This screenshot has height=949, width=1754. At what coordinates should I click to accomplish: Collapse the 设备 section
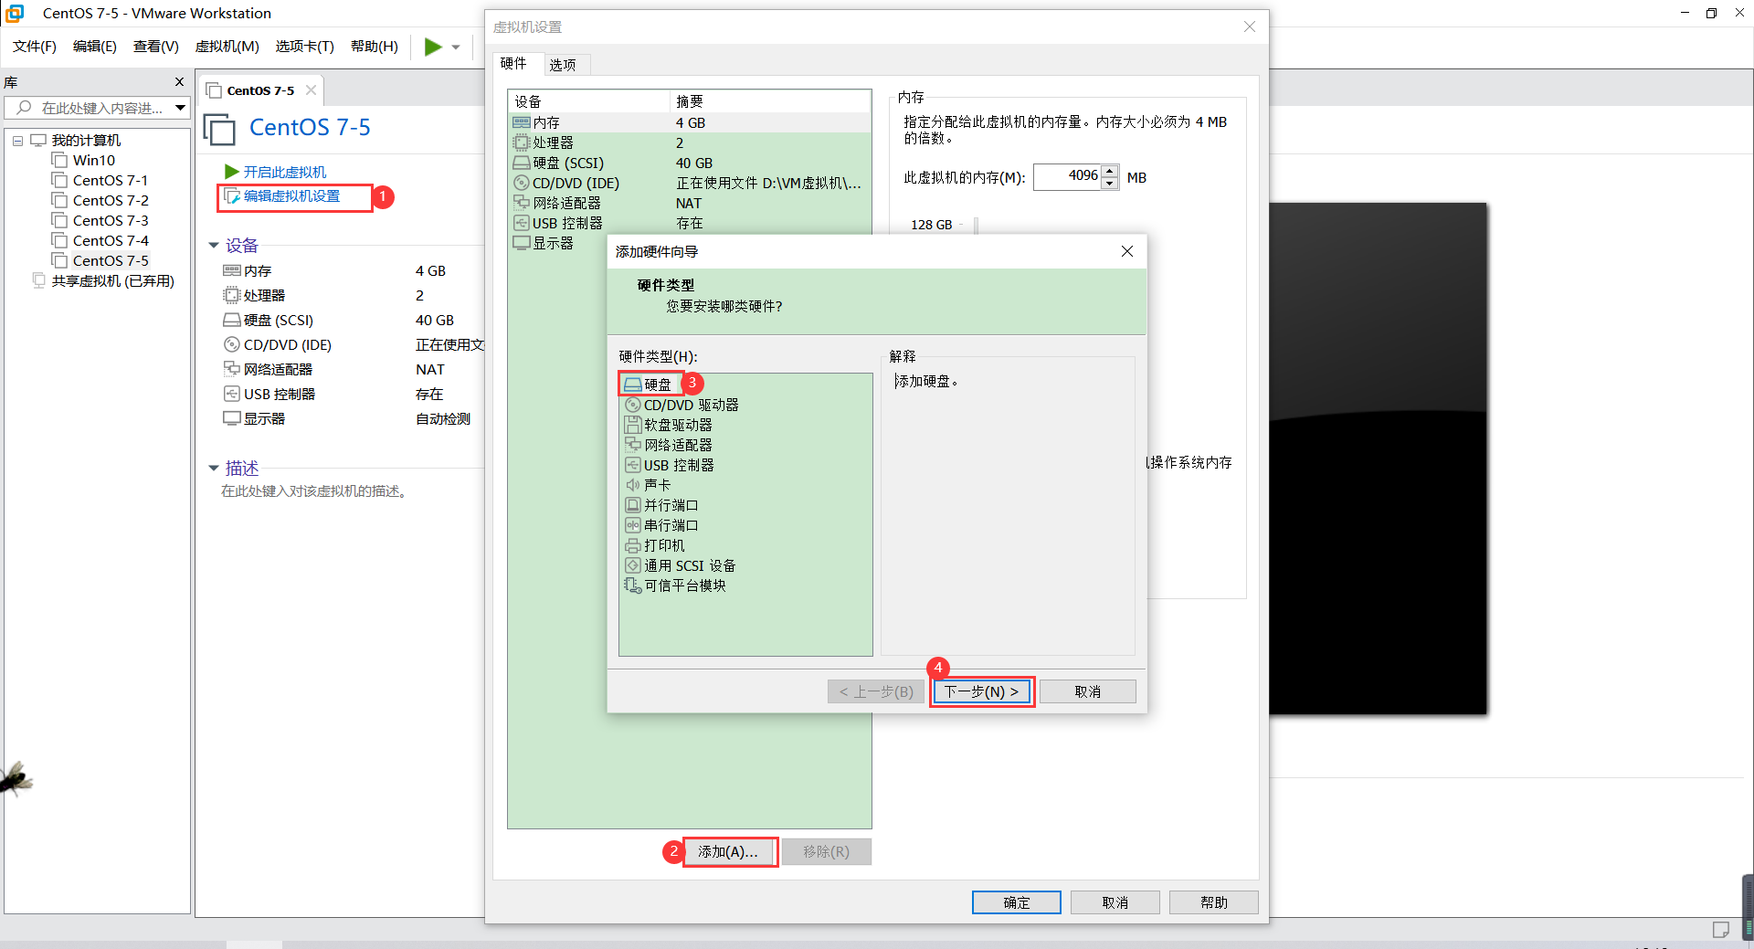pos(214,246)
